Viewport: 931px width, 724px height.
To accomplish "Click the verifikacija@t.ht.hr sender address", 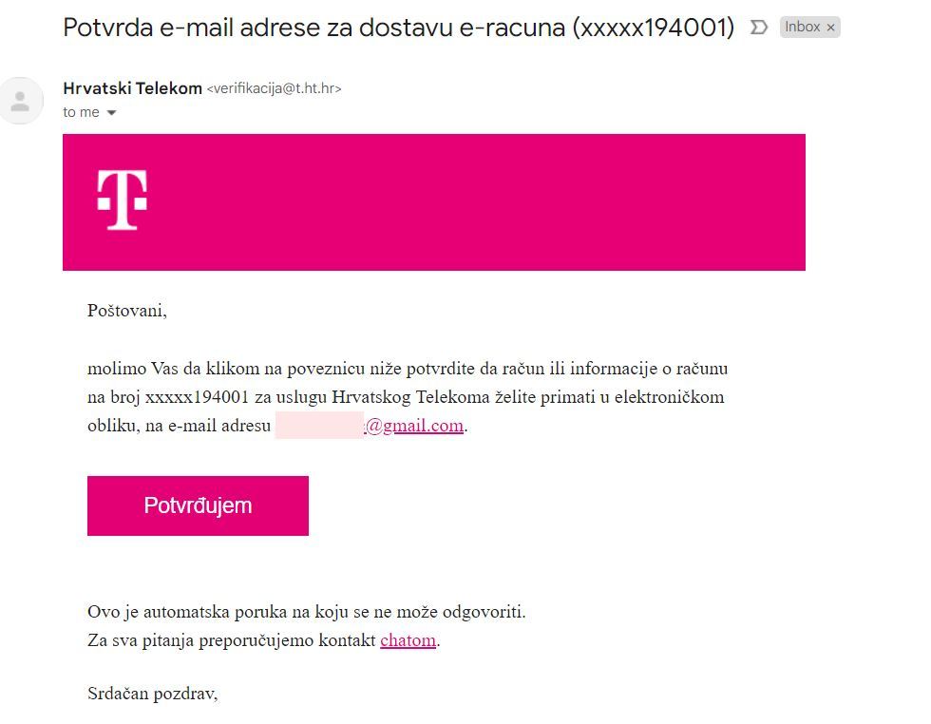I will tap(274, 88).
